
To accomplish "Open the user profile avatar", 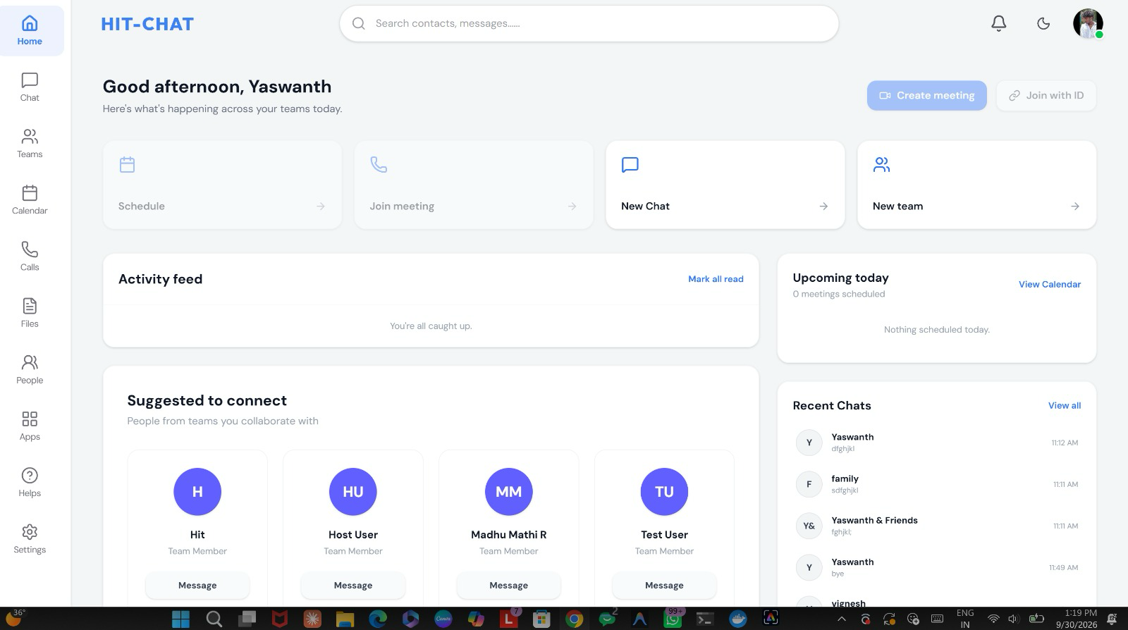I will (x=1088, y=23).
